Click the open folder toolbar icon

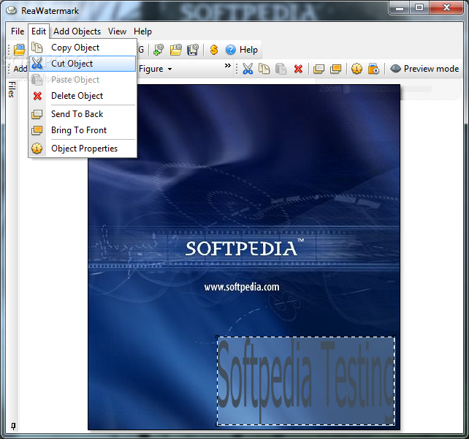click(x=20, y=50)
